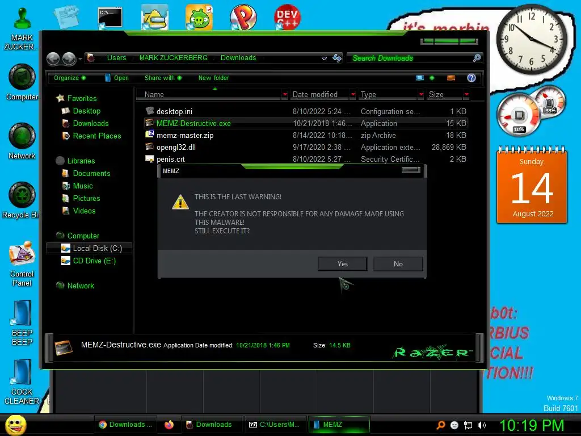
Task: Open the Name column filter dropdown
Action: pos(285,95)
